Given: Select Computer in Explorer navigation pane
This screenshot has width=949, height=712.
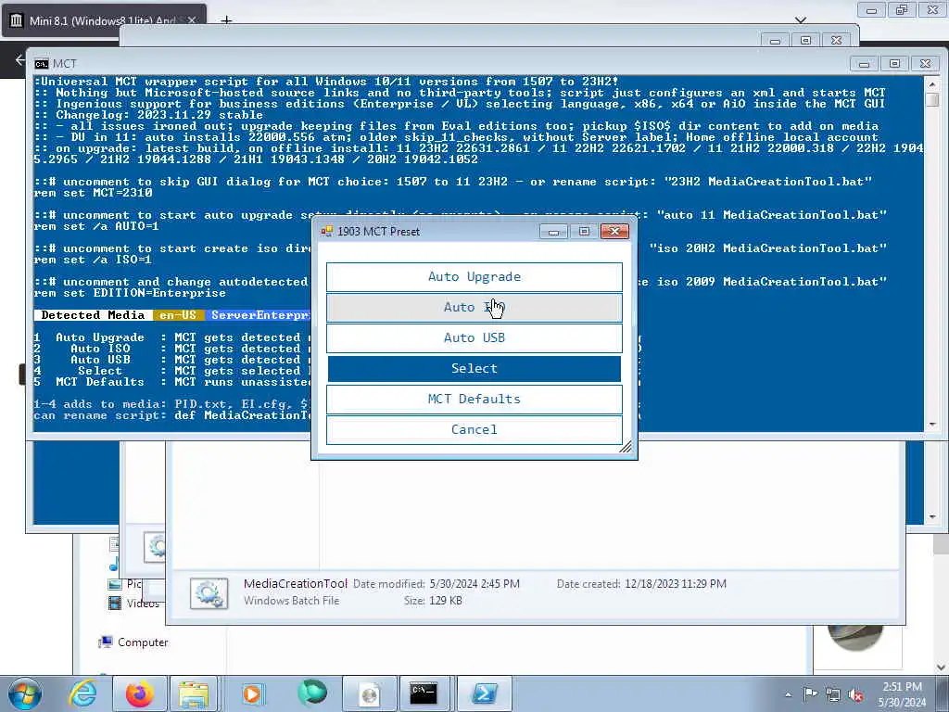Looking at the screenshot, I should pos(142,642).
